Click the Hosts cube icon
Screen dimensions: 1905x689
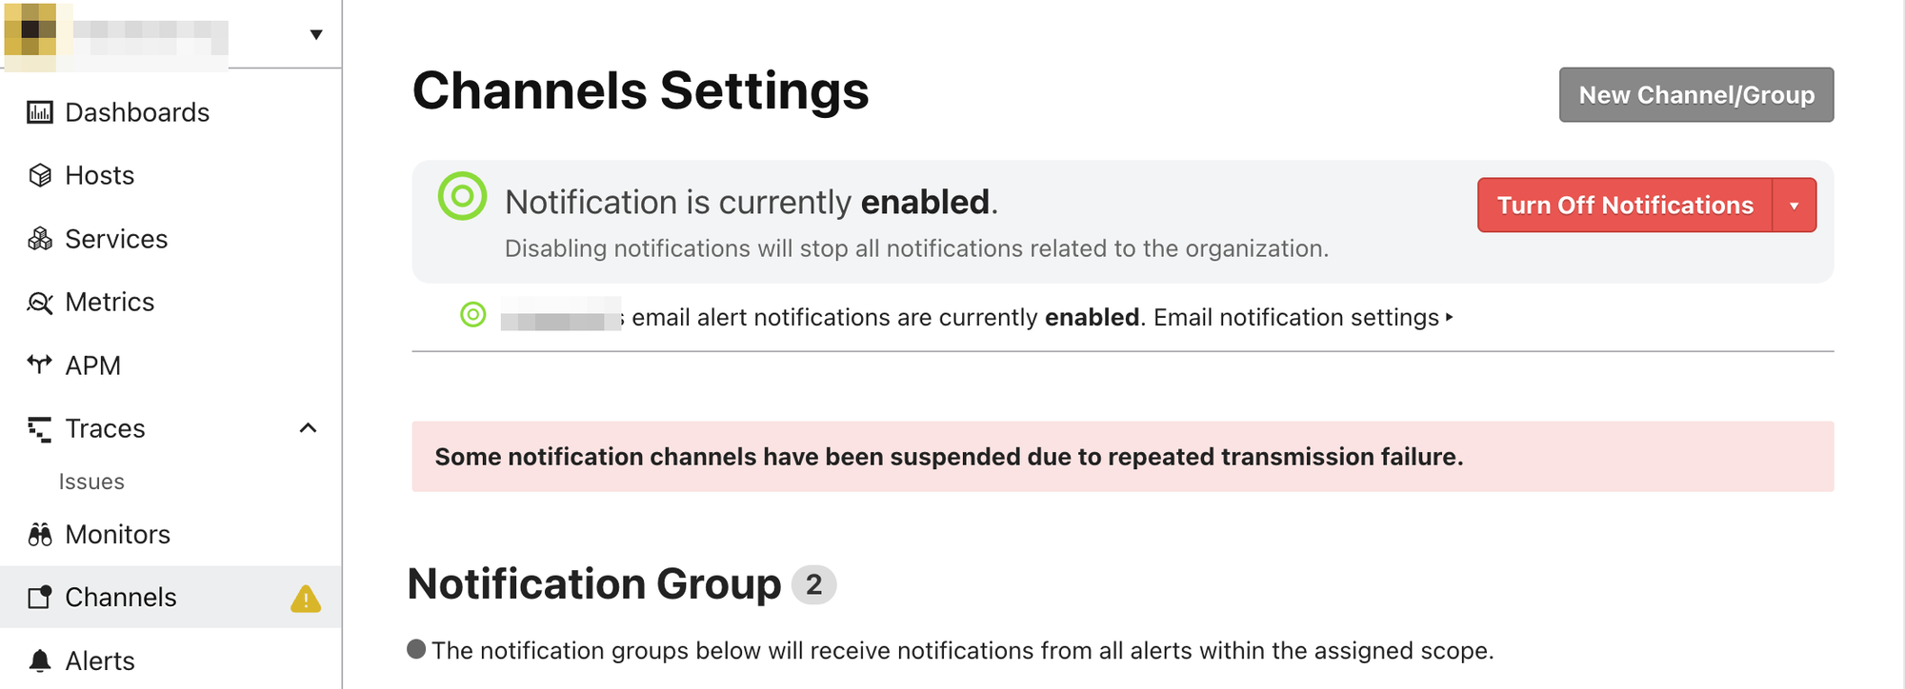tap(40, 175)
